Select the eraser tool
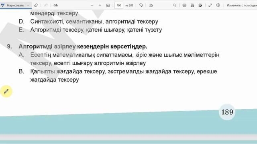Screen dimensions: 257x144 point(36,5)
